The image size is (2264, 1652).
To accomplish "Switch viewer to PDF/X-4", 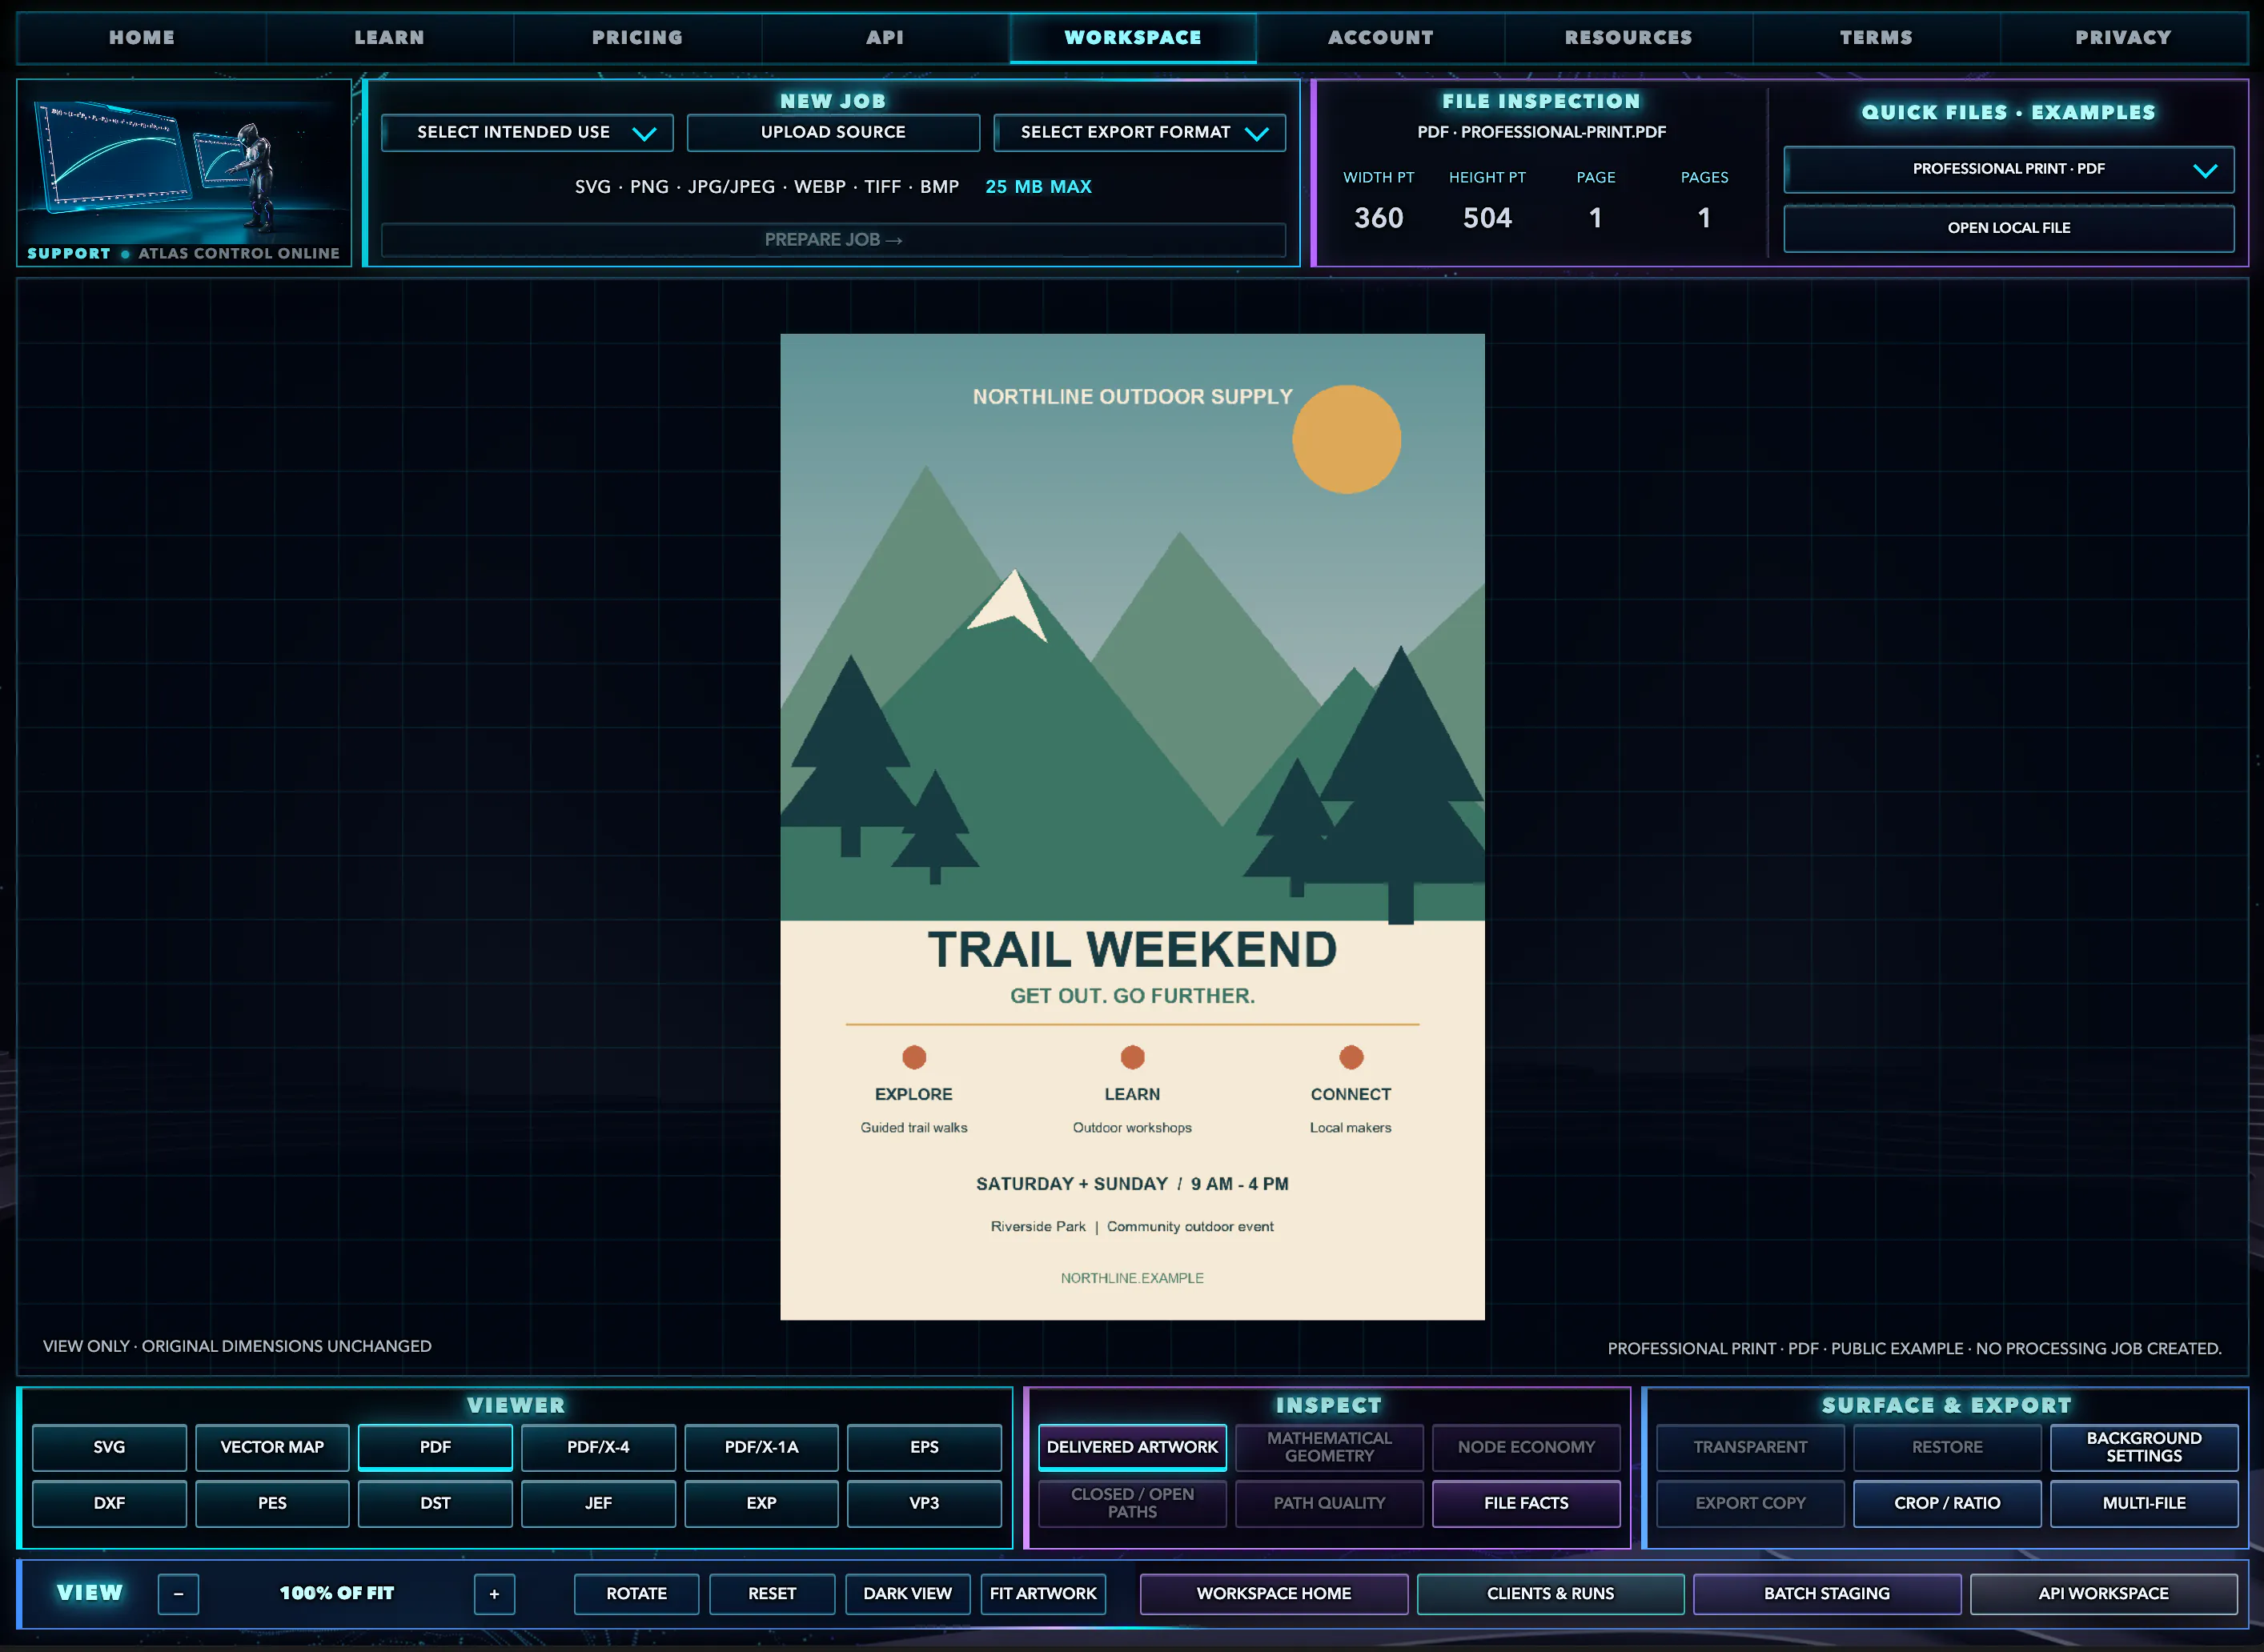I will 598,1447.
